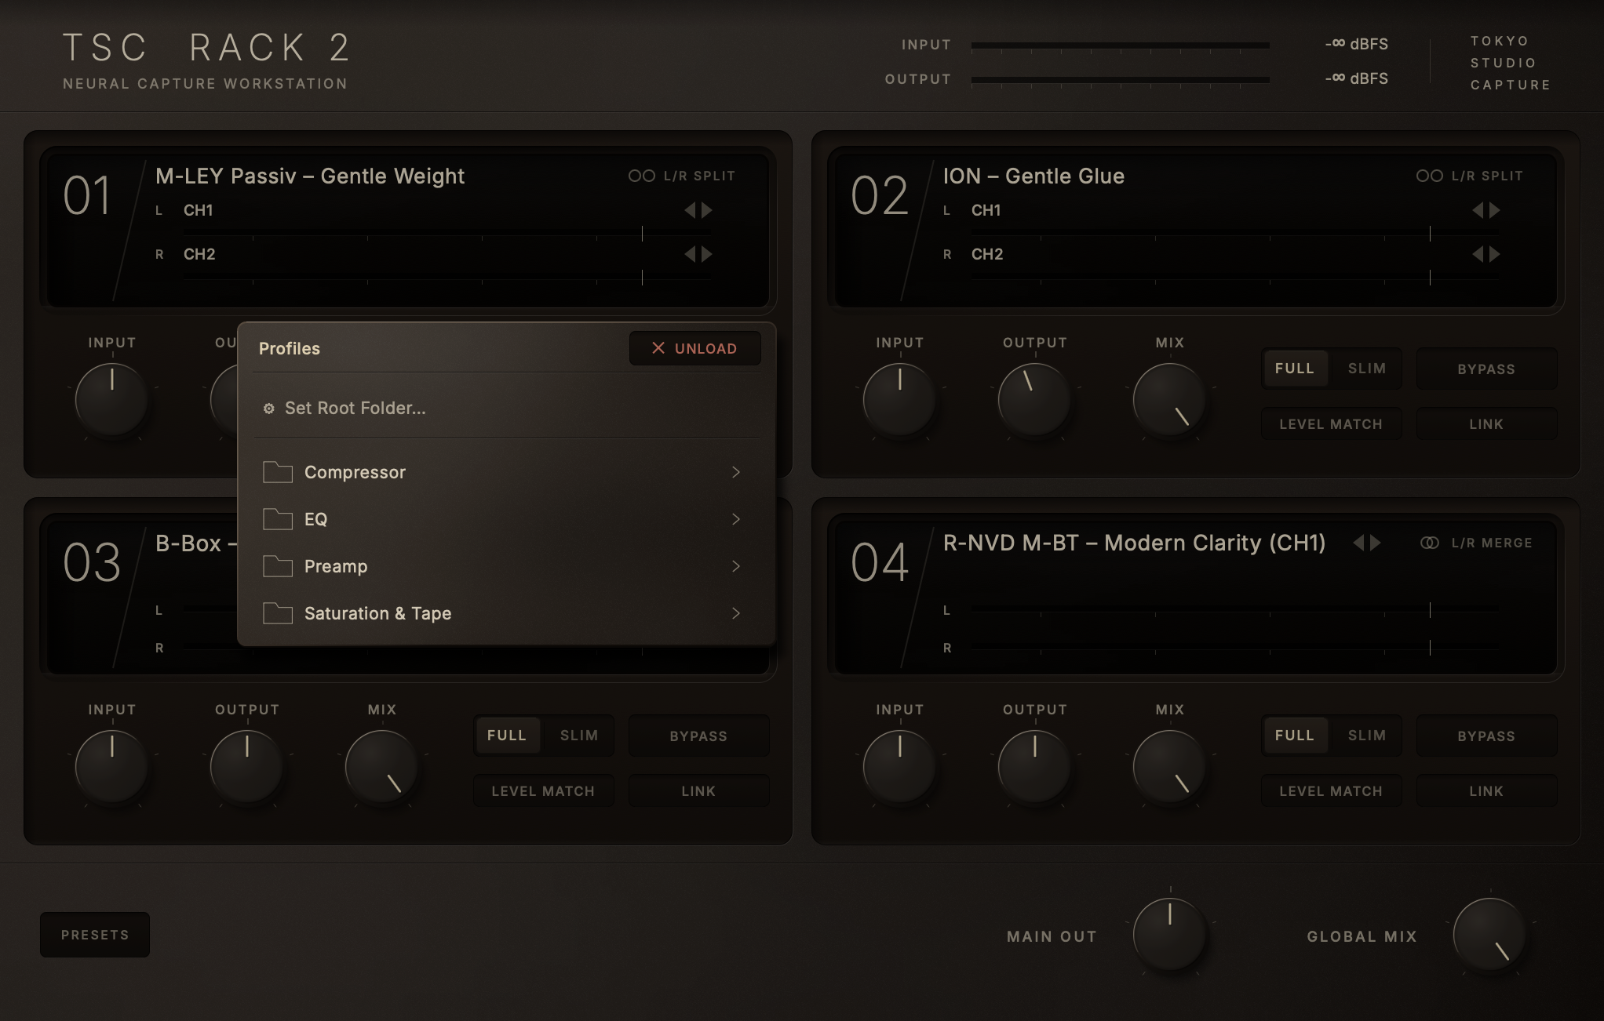This screenshot has width=1604, height=1021.
Task: Bypass slot 03
Action: click(x=698, y=736)
